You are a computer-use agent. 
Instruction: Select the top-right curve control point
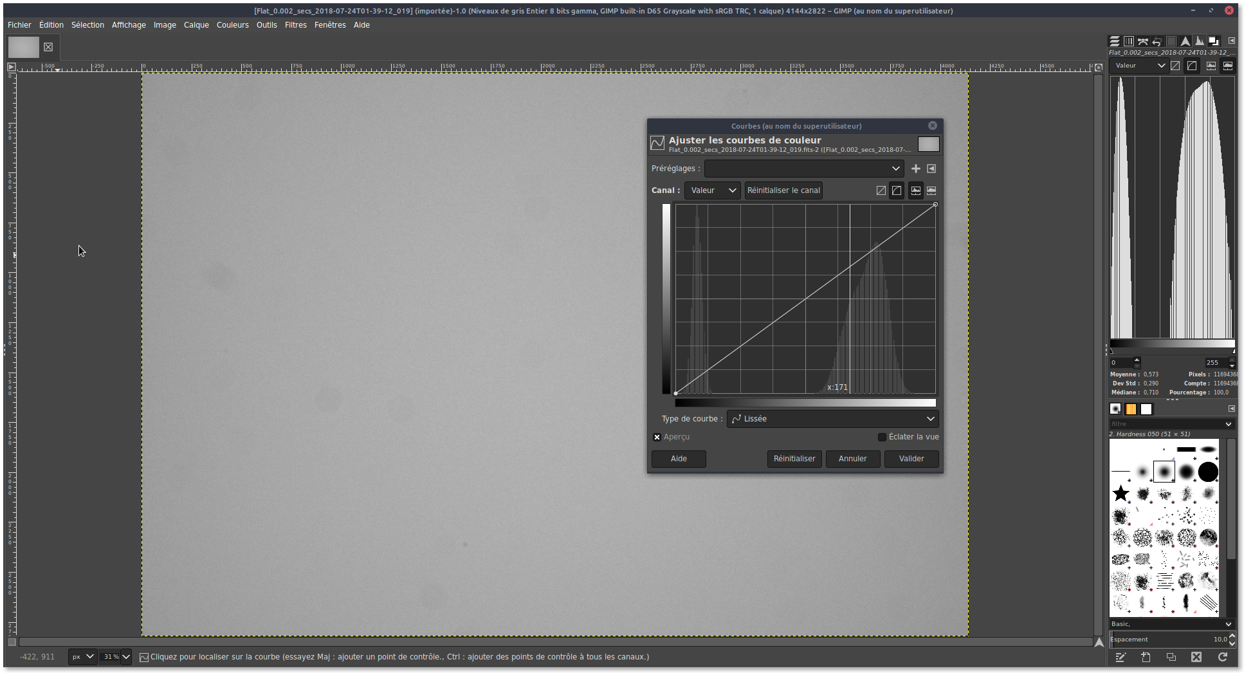coord(935,205)
